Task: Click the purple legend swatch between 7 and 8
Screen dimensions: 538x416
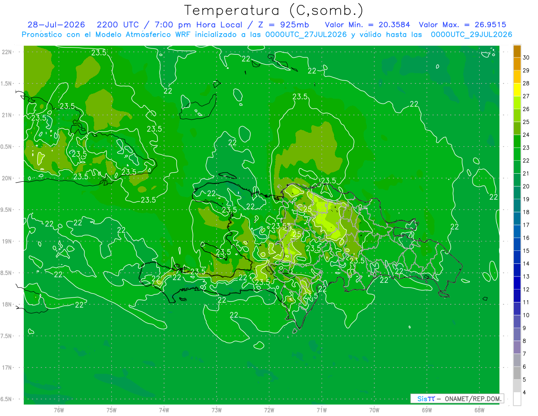Action: coord(517,347)
